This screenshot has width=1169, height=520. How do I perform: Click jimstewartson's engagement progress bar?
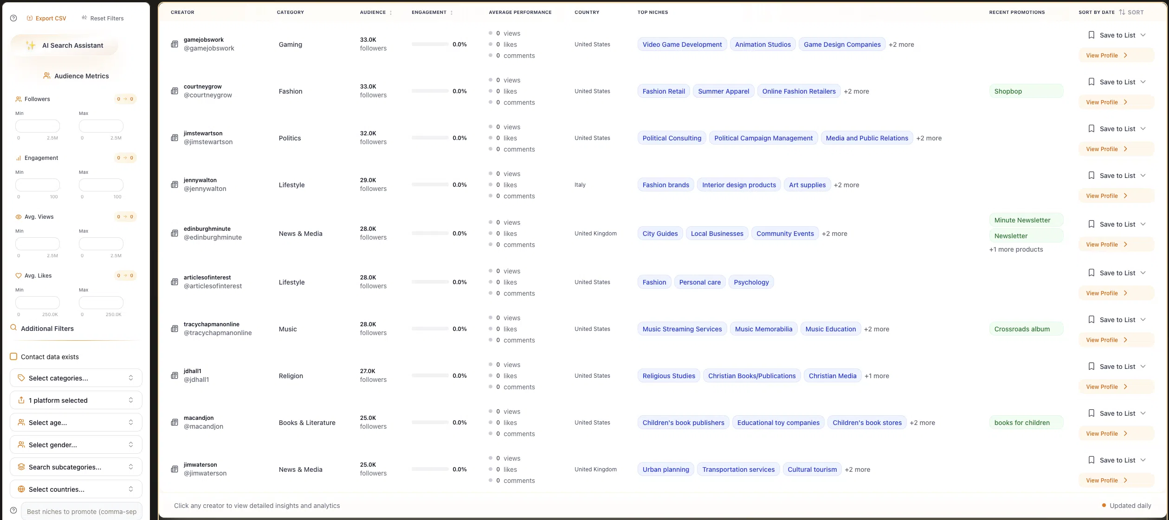pyautogui.click(x=429, y=138)
